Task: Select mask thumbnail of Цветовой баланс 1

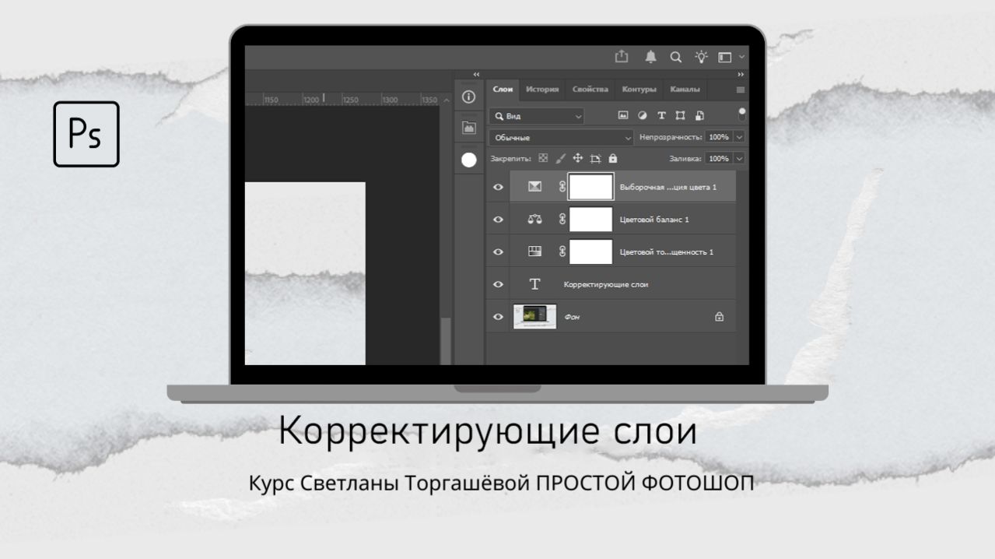Action: click(591, 220)
